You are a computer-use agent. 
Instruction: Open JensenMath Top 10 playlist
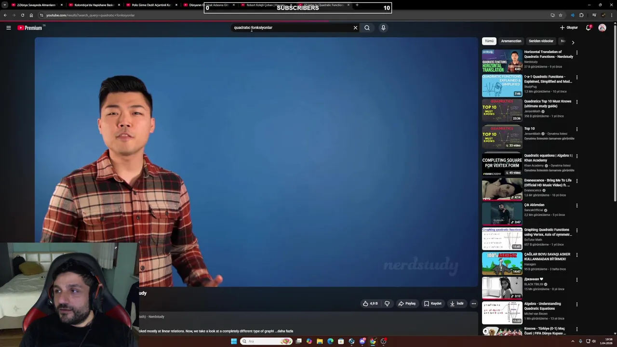(x=502, y=137)
